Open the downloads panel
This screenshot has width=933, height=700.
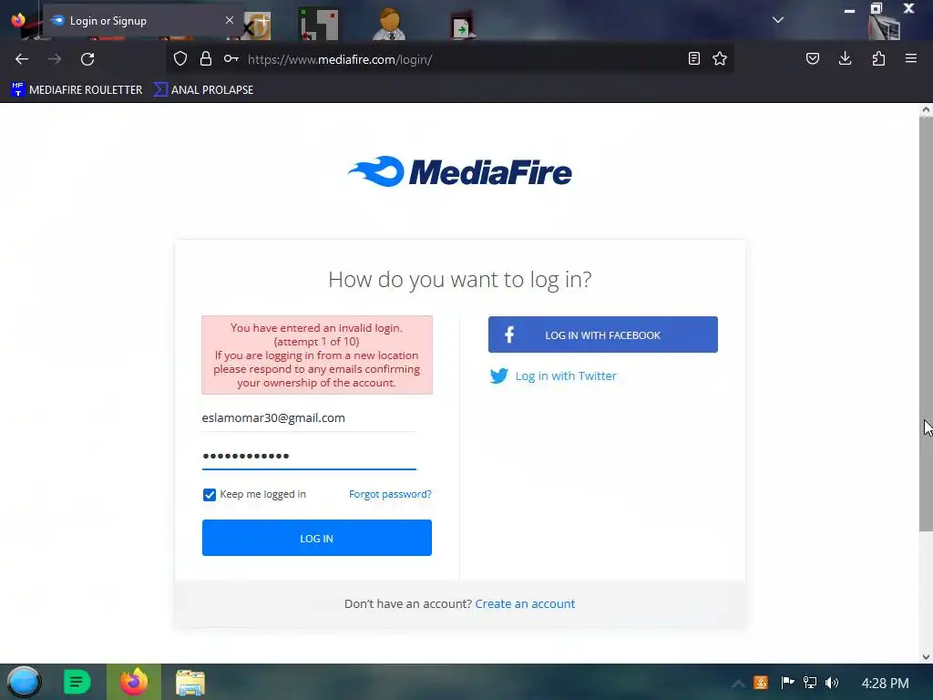[x=846, y=58]
